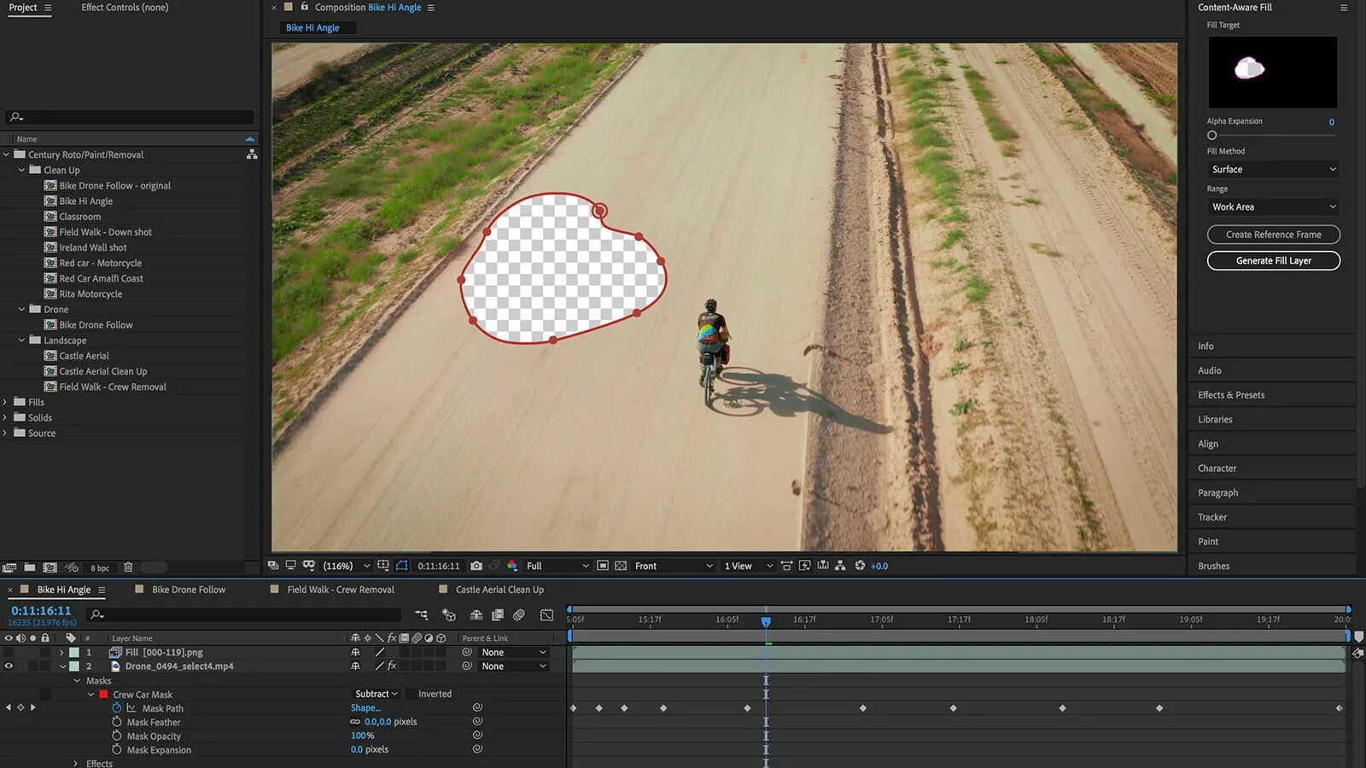
Task: Click the delete trash icon in Project panel
Action: [x=128, y=567]
